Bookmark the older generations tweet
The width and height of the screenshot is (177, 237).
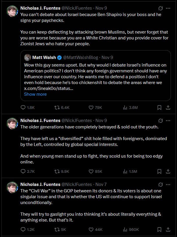(159, 172)
